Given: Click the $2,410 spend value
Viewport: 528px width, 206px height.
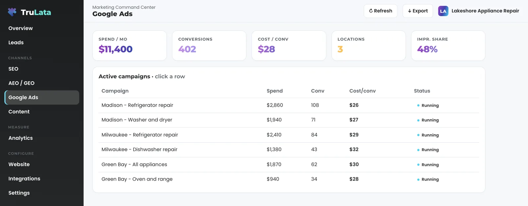Looking at the screenshot, I should [x=274, y=135].
